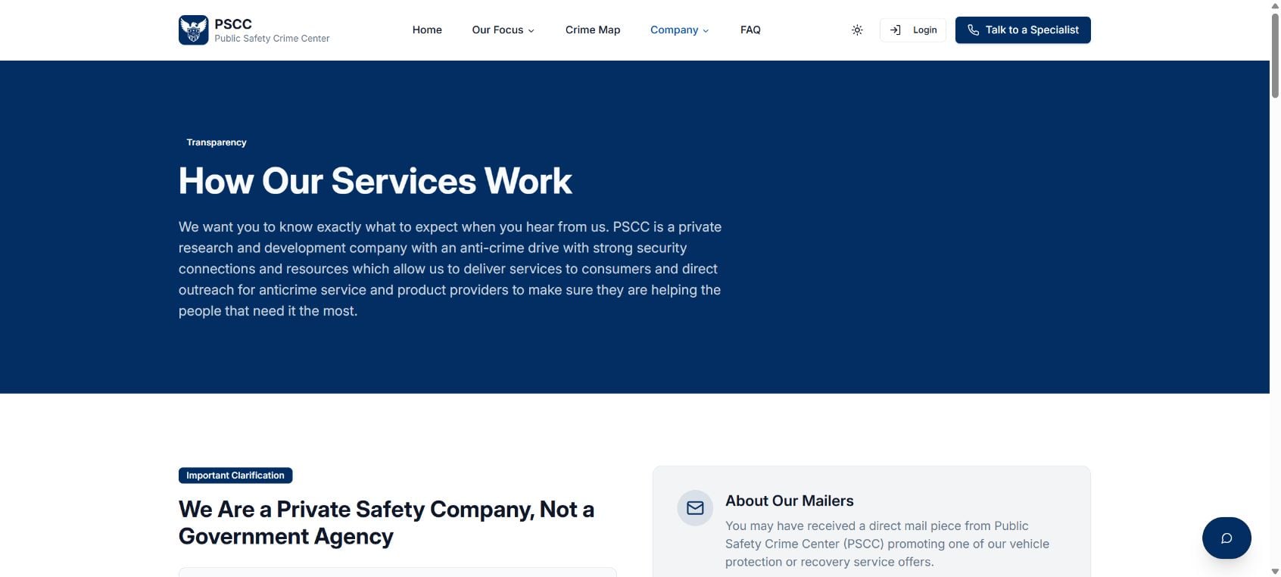The image size is (1281, 577).
Task: Click the scrollbar down arrow
Action: [1275, 572]
